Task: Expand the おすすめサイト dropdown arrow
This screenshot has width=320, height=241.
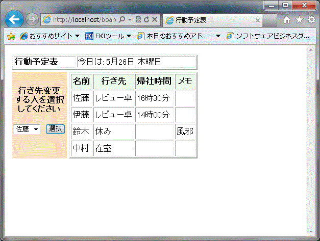Action: [x=77, y=36]
